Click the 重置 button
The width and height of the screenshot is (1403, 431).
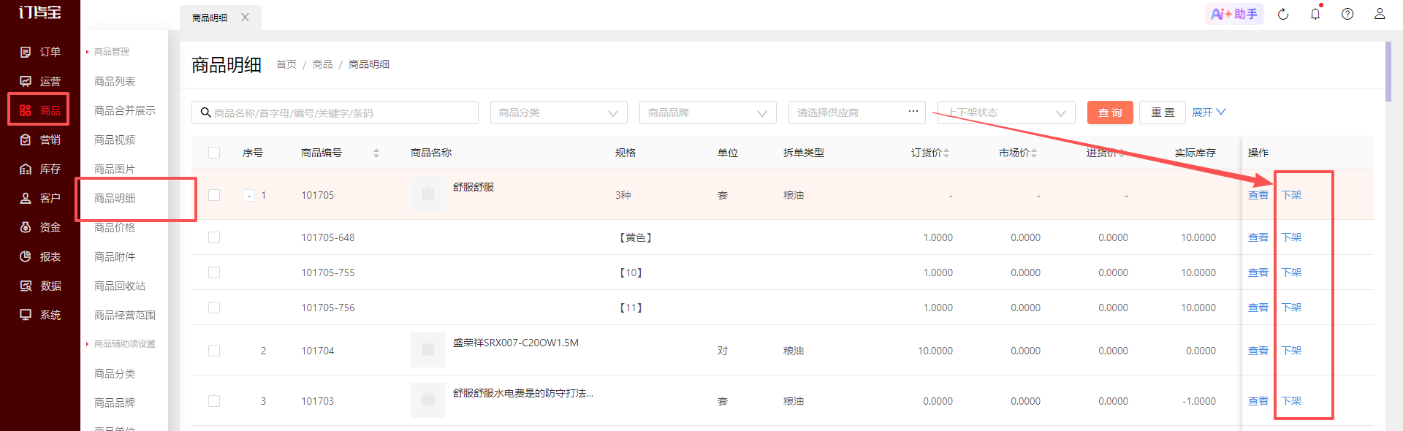pyautogui.click(x=1163, y=112)
